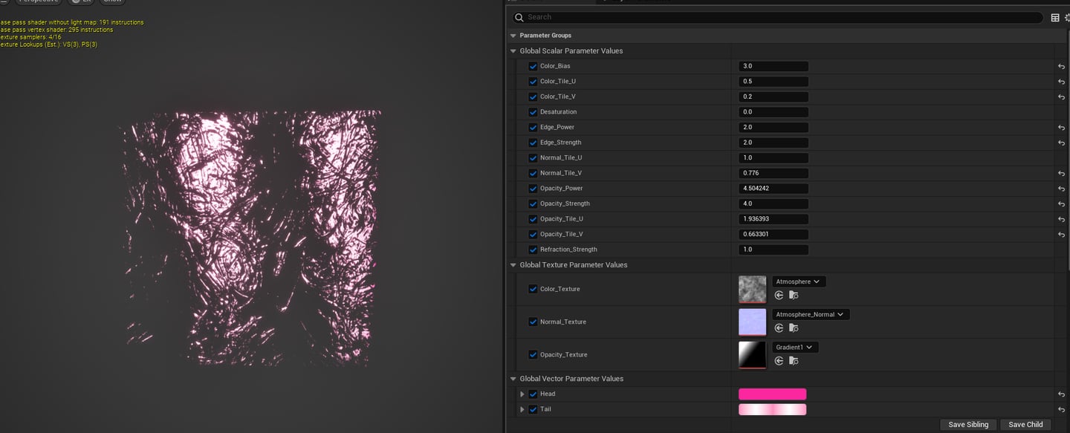The width and height of the screenshot is (1070, 433).
Task: Collapse Global Scalar Parameter Values section
Action: tap(513, 51)
